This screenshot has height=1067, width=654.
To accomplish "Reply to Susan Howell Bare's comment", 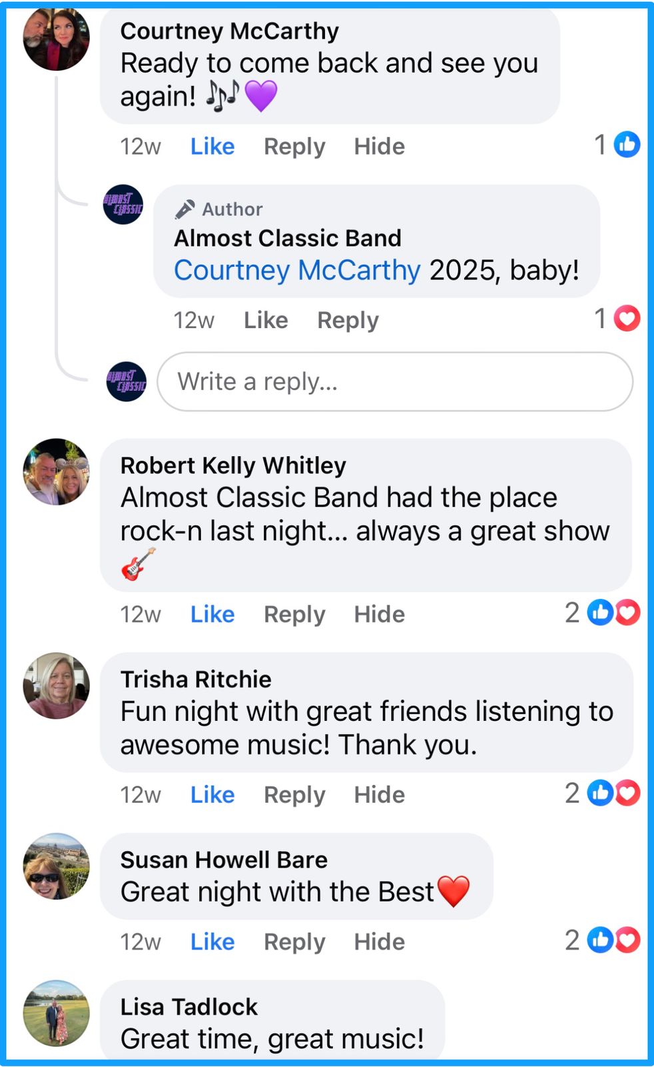I will pyautogui.click(x=294, y=942).
